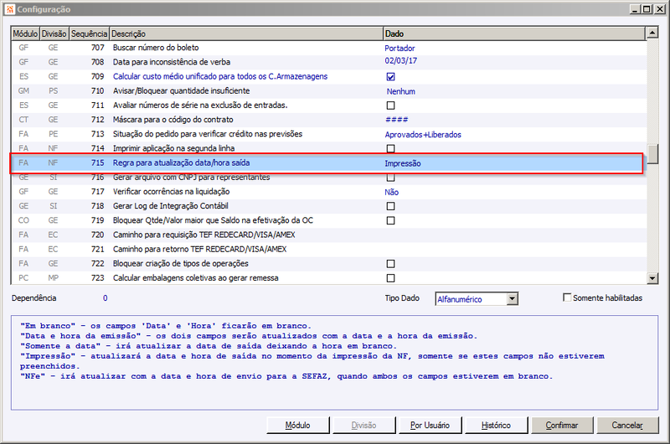Click the Módulo button
The image size is (670, 444).
coord(298,426)
